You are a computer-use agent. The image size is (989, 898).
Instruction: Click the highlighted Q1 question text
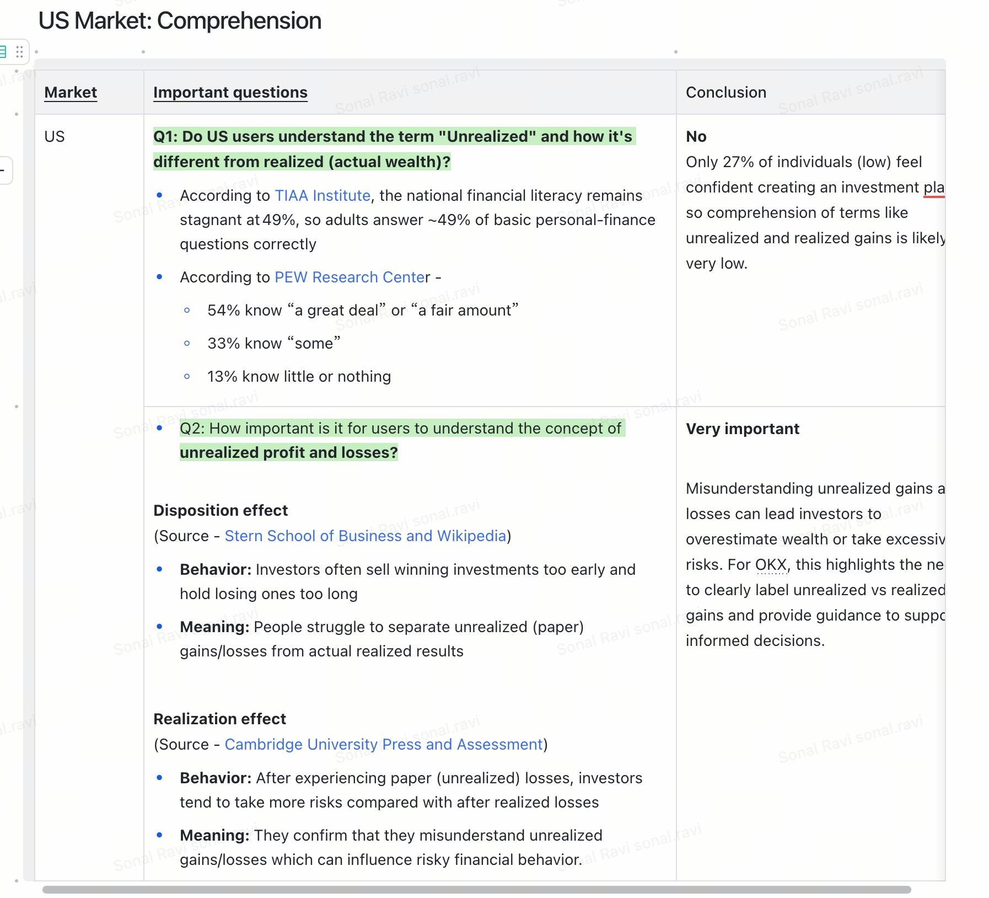click(x=394, y=149)
